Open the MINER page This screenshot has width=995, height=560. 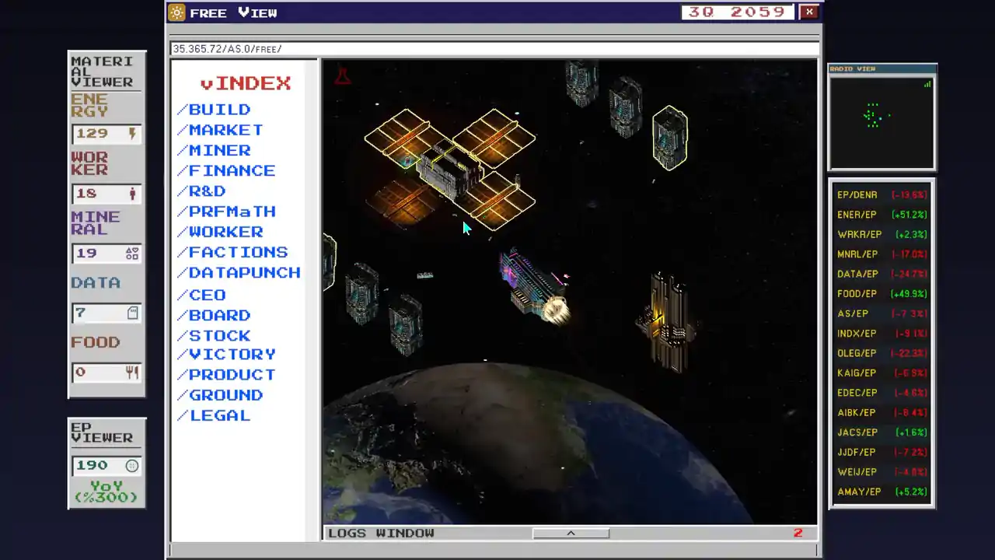click(x=214, y=150)
